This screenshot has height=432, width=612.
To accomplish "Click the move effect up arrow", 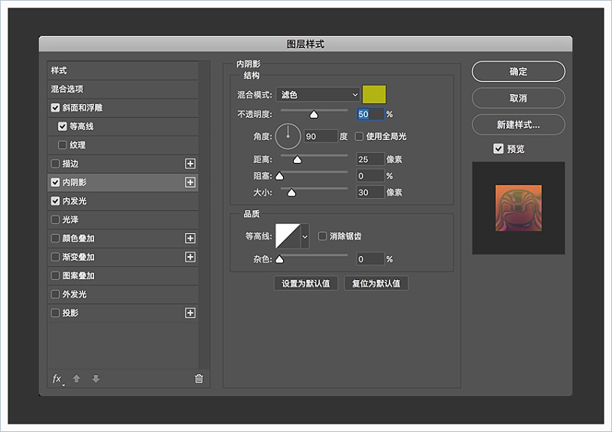I will (x=76, y=378).
